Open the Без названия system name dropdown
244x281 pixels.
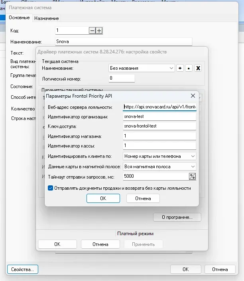[142, 68]
